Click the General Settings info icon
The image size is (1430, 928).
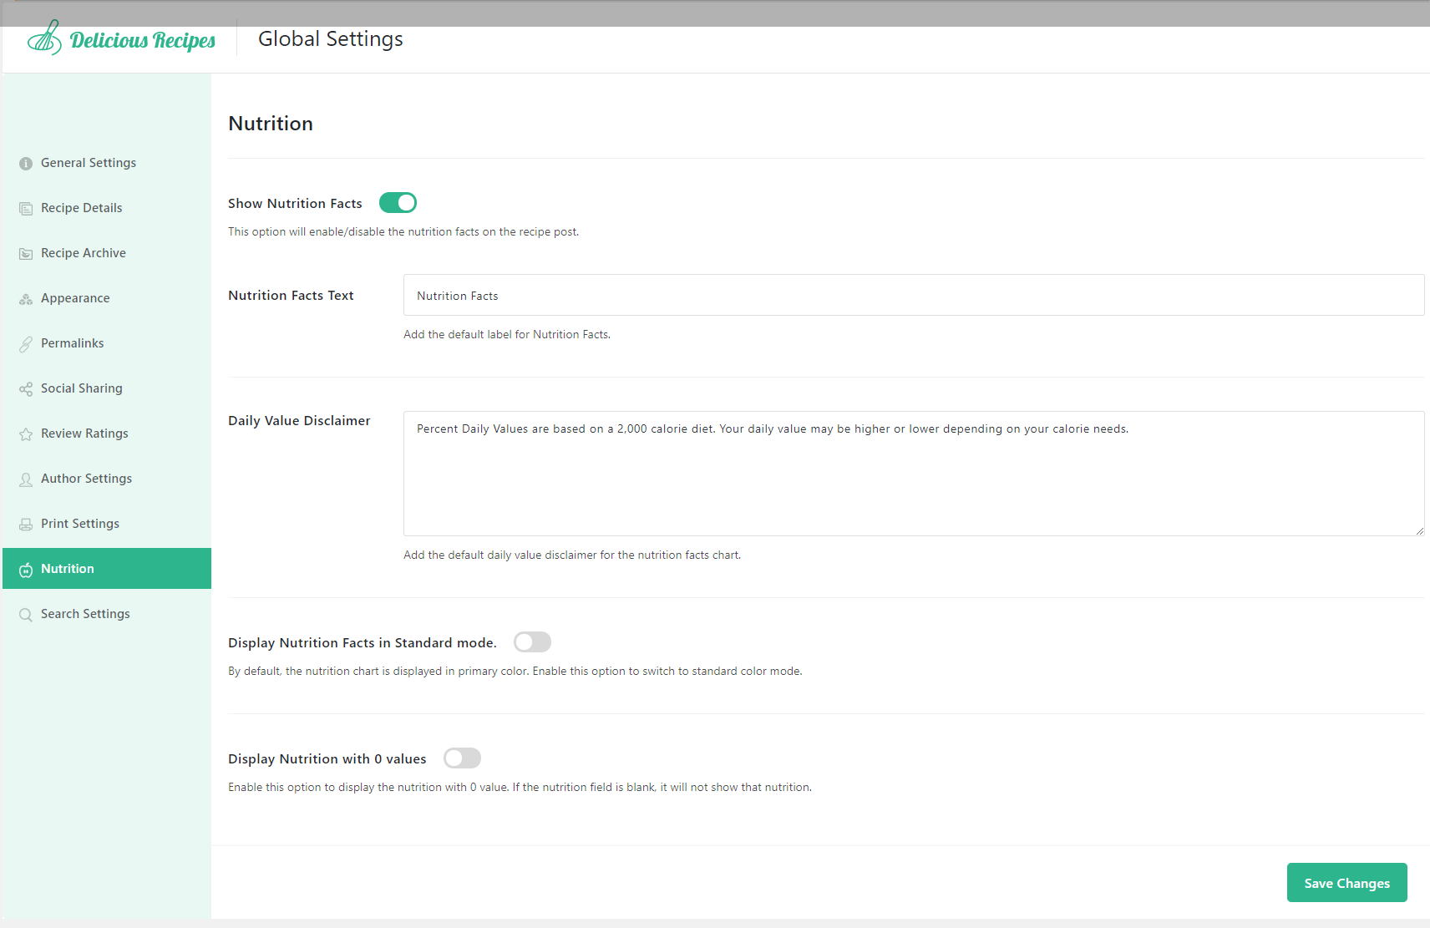(x=26, y=163)
